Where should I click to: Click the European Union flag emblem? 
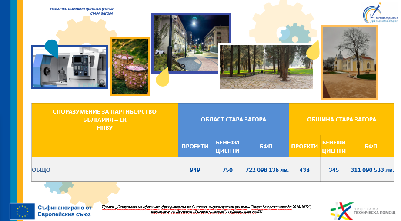[22, 211]
